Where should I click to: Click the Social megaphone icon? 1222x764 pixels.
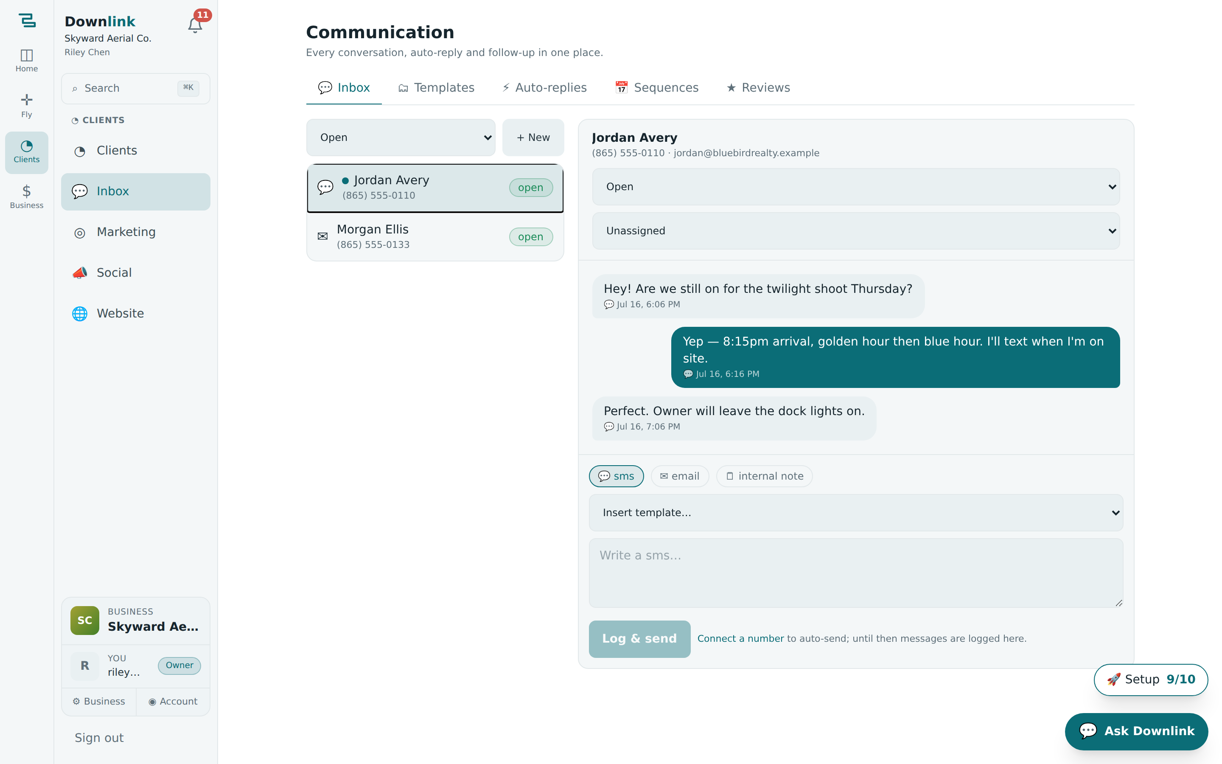[x=80, y=273]
